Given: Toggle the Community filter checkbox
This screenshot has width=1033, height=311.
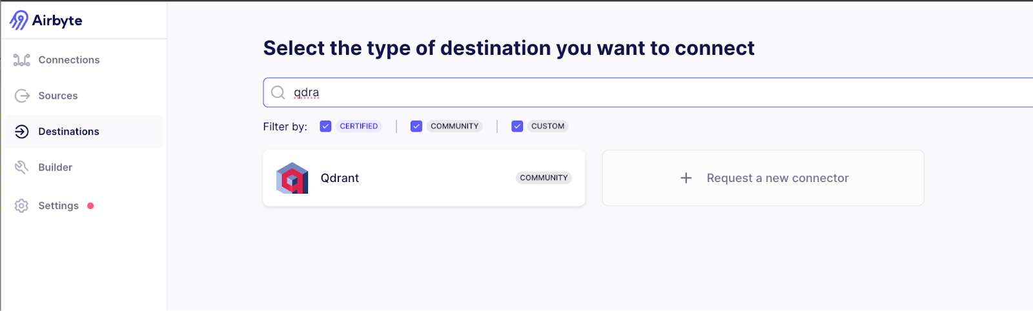Looking at the screenshot, I should (x=416, y=126).
